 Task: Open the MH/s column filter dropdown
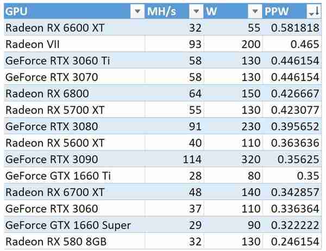(x=196, y=11)
